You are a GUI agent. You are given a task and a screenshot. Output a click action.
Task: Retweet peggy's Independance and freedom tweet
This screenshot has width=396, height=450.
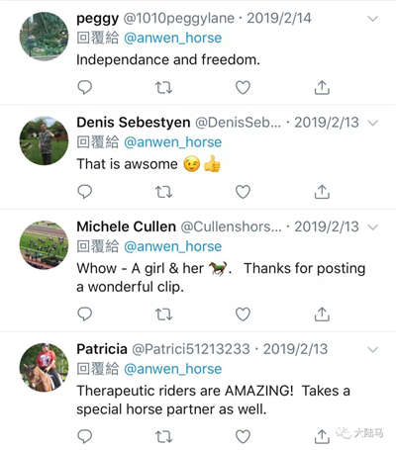(x=163, y=88)
